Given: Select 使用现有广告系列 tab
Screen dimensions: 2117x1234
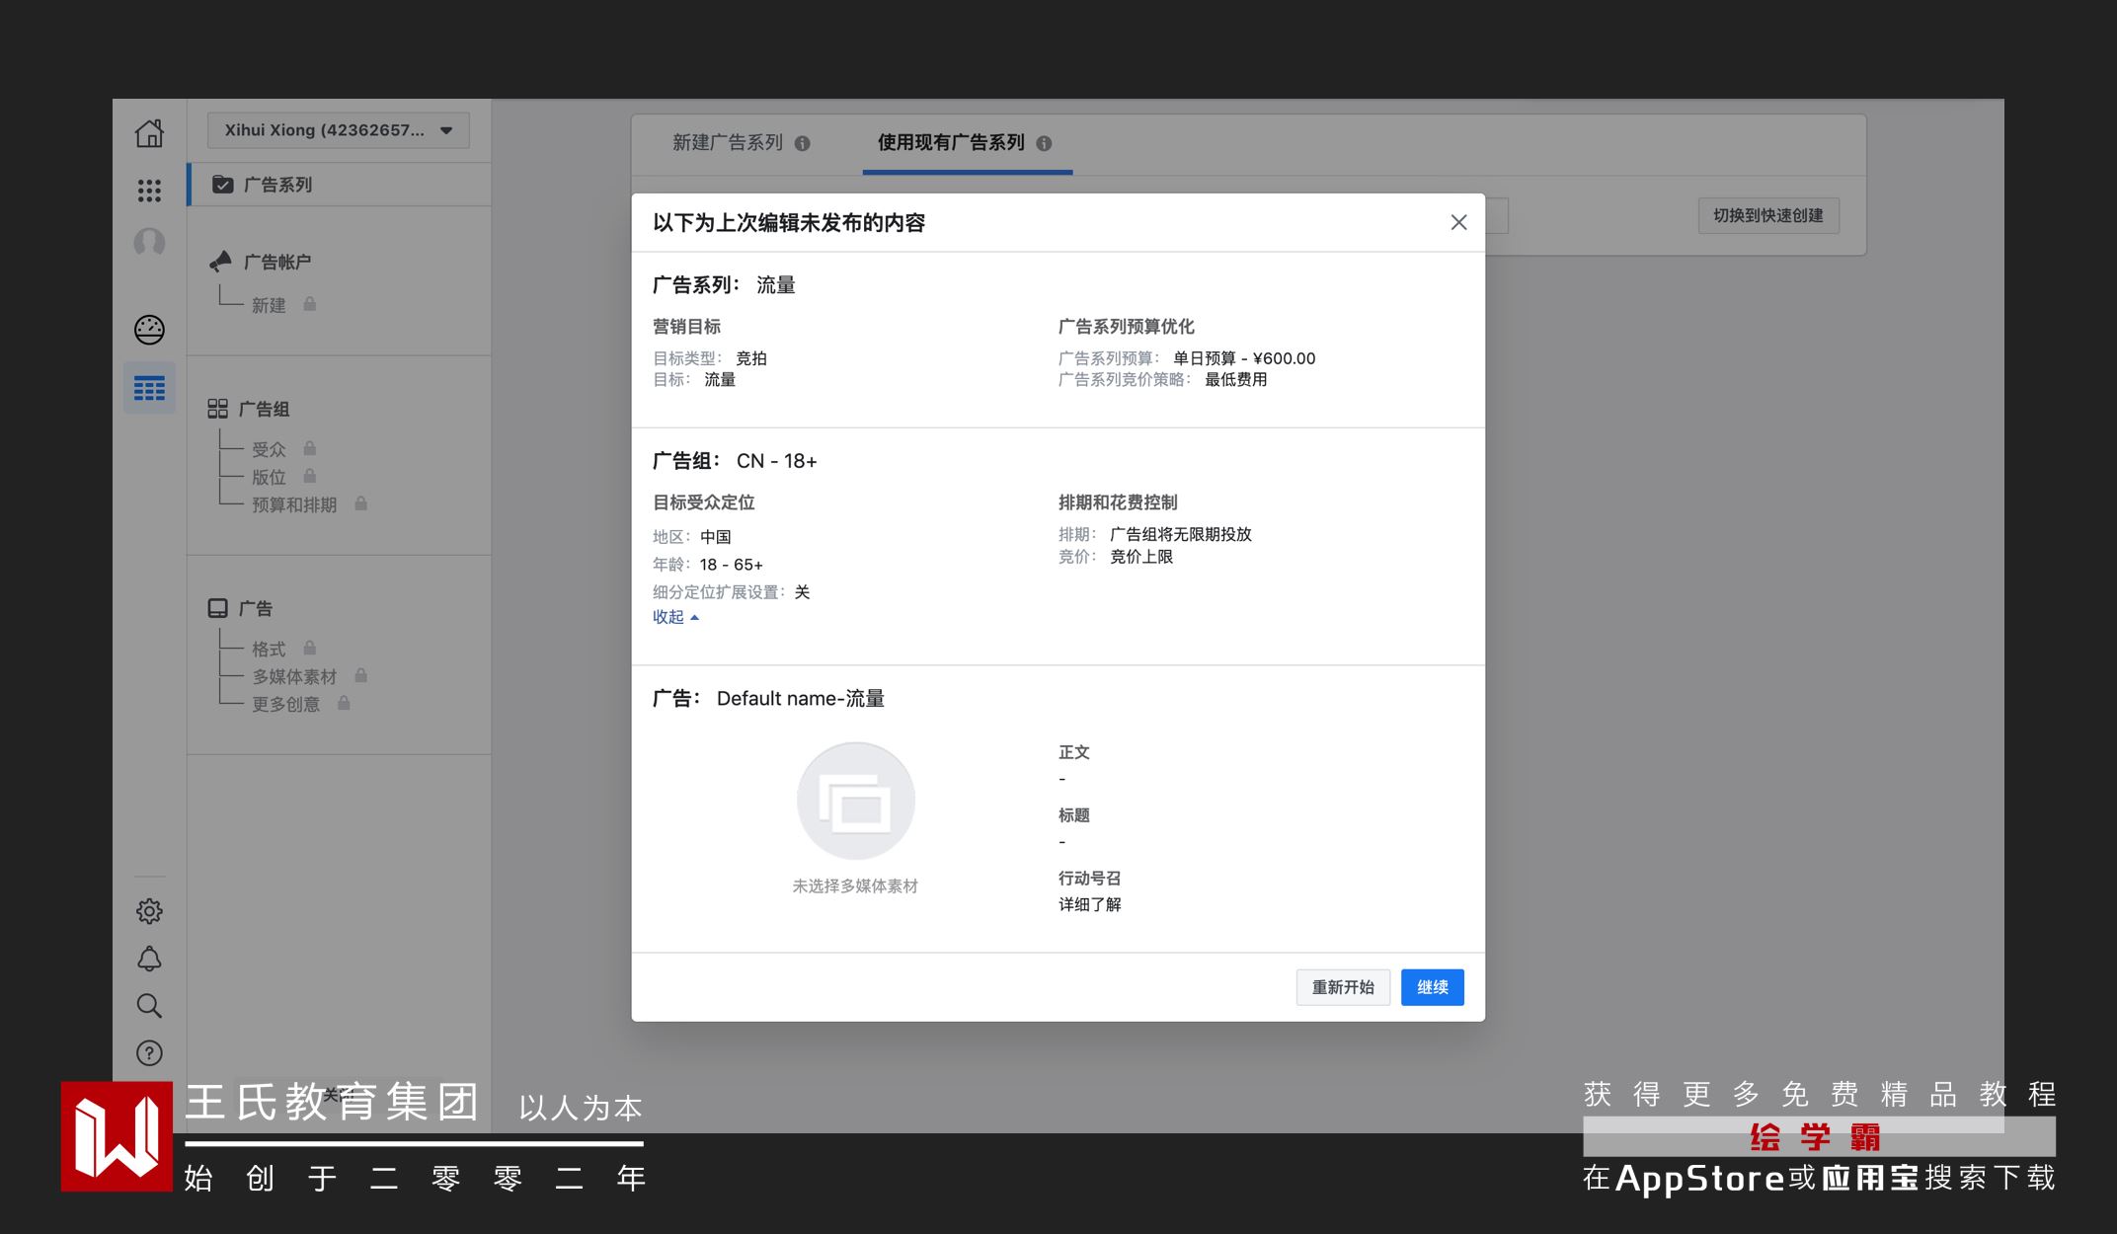Looking at the screenshot, I should point(951,143).
